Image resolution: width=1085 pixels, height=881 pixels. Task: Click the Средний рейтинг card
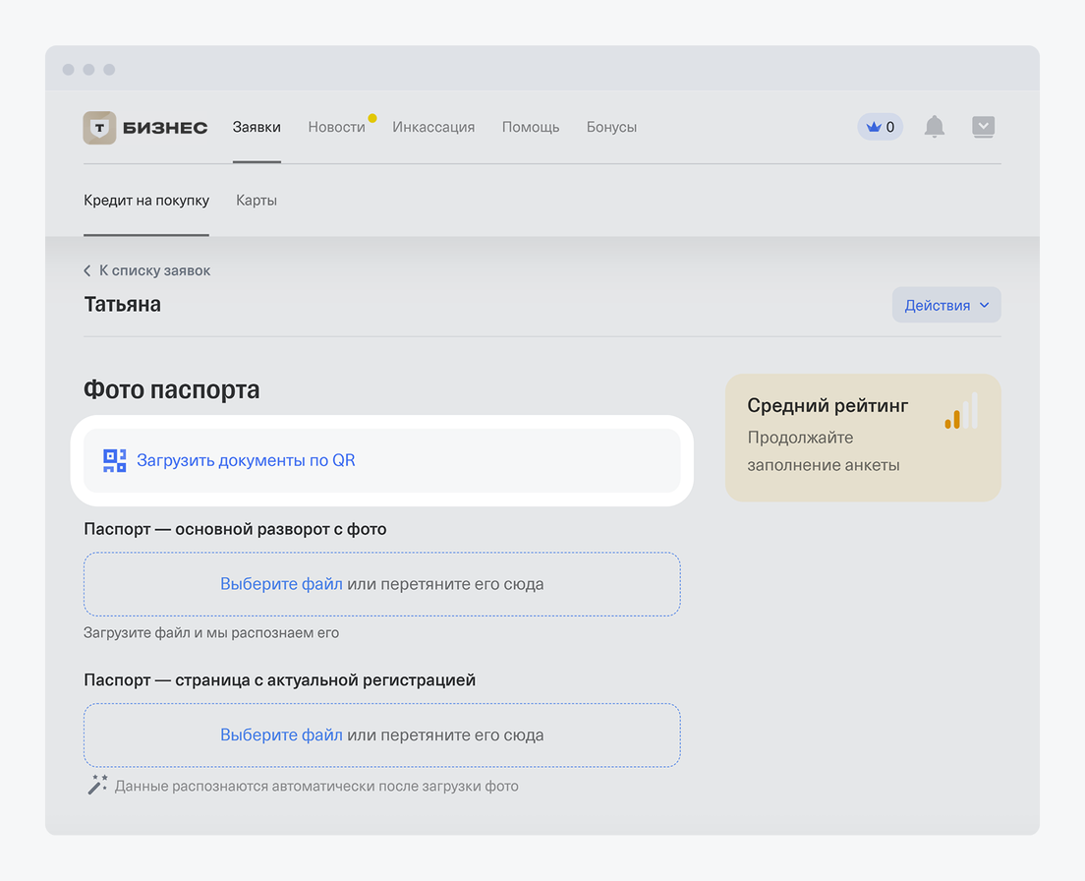point(845,438)
